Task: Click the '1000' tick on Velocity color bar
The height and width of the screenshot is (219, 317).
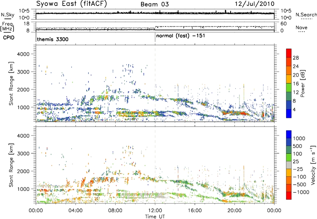Action: (x=299, y=138)
